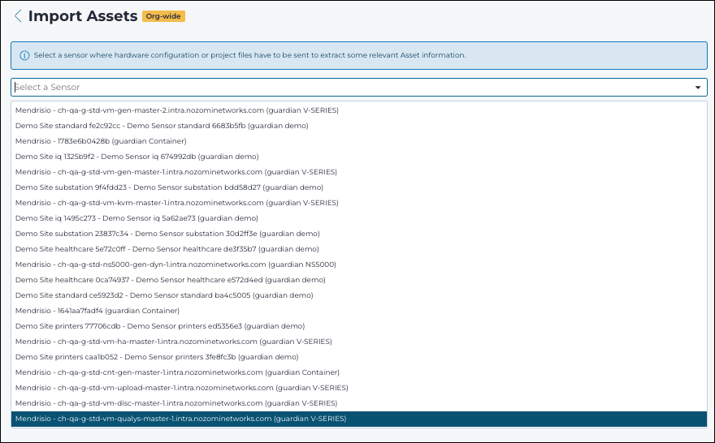Choose Demo Sensor substation 30d2ff3e option
This screenshot has height=443, width=715.
pyautogui.click(x=359, y=234)
